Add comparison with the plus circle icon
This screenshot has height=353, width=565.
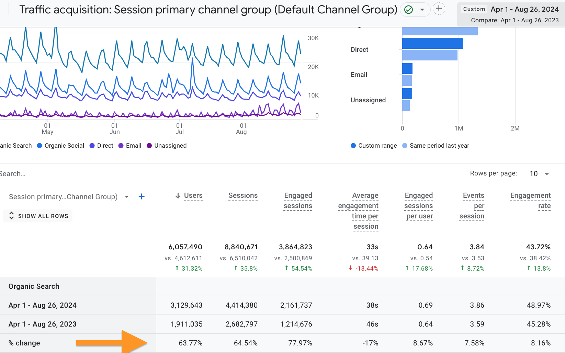(439, 9)
